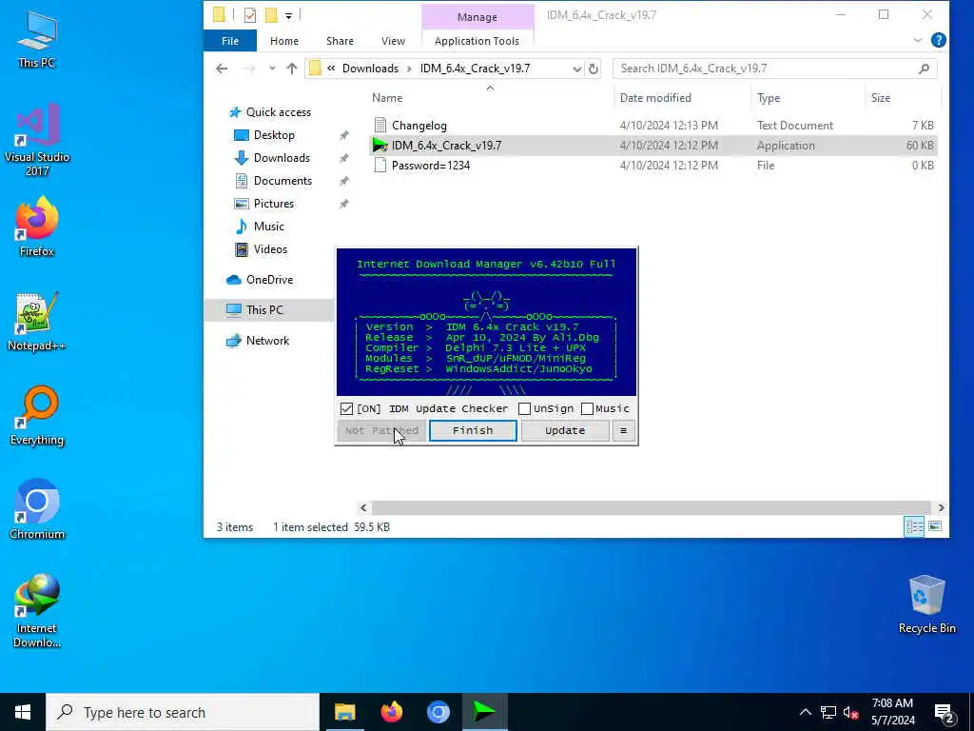Click the scroll left arrow

tap(363, 508)
